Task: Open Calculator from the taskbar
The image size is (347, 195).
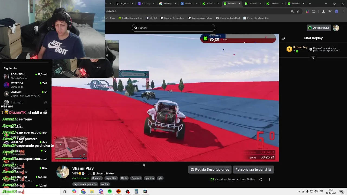Action: click(x=136, y=191)
